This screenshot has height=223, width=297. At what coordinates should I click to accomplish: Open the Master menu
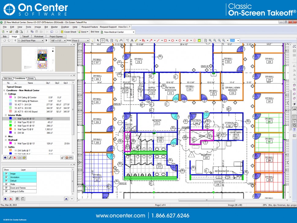click(x=55, y=27)
